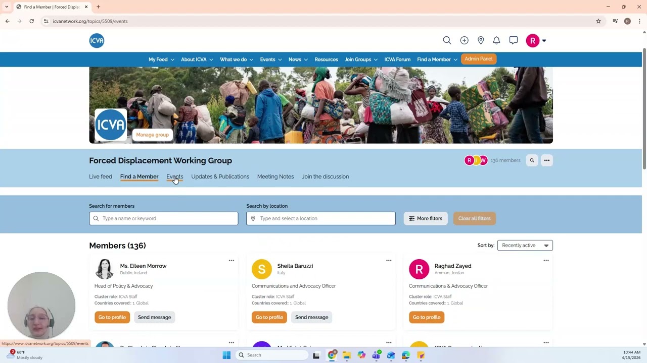Viewport: 647px width, 363px height.
Task: Open options dots on Sheila Baruzzi card
Action: pos(389,261)
